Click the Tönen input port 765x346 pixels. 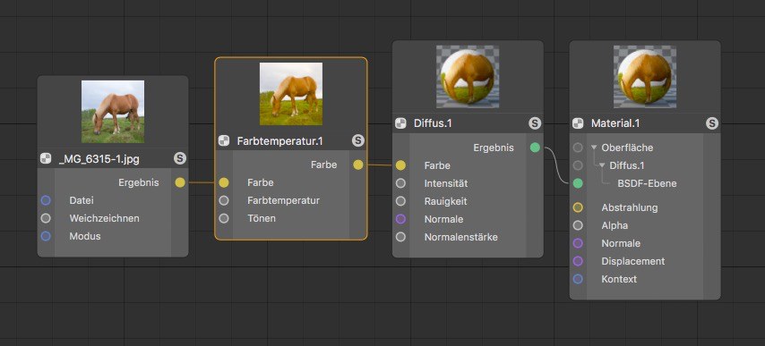pos(224,218)
